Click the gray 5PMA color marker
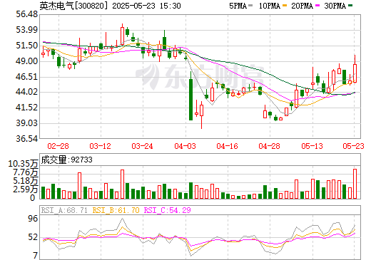 (250, 5)
